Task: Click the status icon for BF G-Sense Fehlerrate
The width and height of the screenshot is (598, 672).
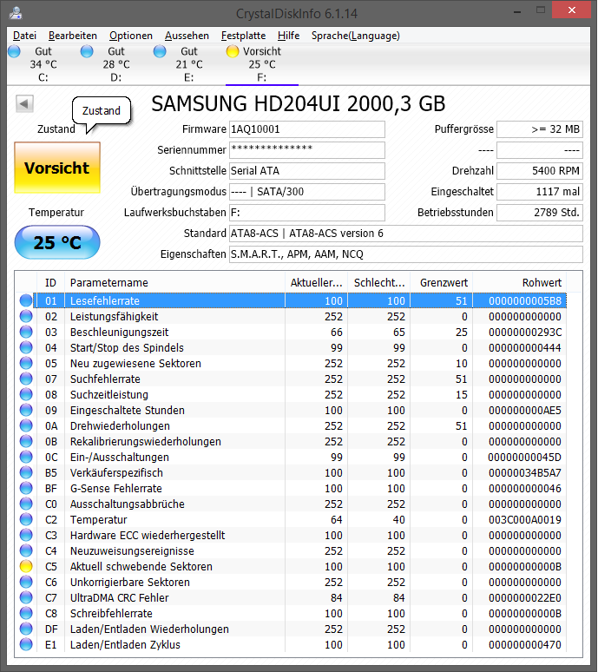Action: pyautogui.click(x=26, y=488)
